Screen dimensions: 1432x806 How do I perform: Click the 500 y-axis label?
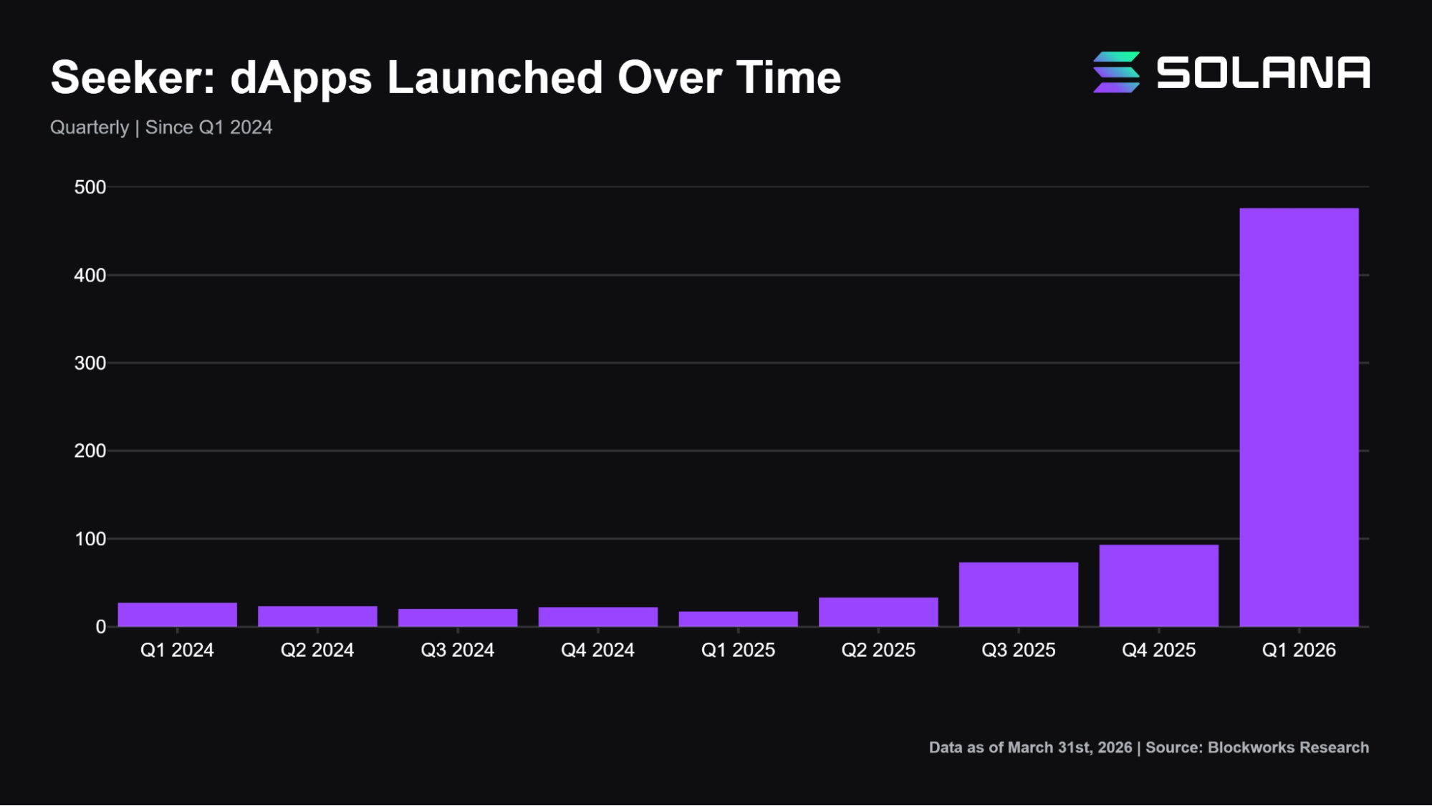click(x=89, y=186)
